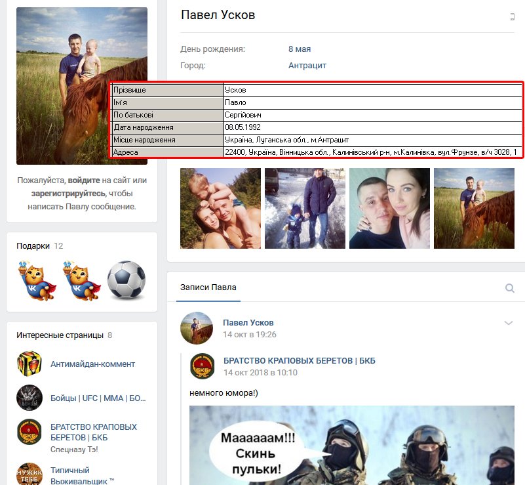Click the Бойцы UFC MMA group avatar

click(x=29, y=398)
